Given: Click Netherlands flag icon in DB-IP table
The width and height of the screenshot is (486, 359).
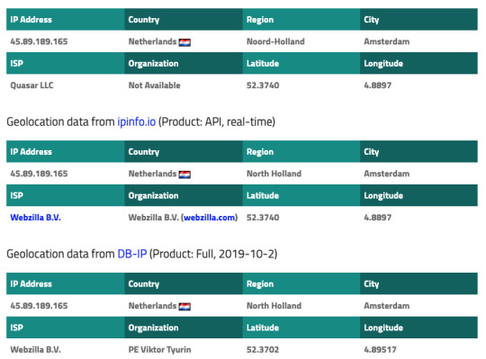Looking at the screenshot, I should 184,307.
